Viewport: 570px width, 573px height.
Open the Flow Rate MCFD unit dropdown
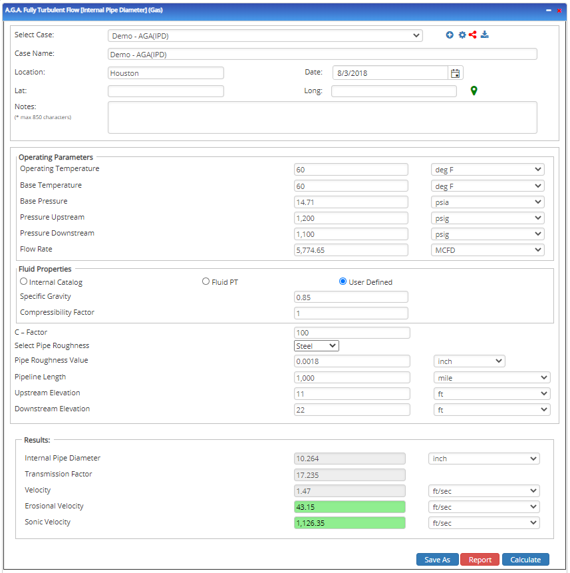487,250
